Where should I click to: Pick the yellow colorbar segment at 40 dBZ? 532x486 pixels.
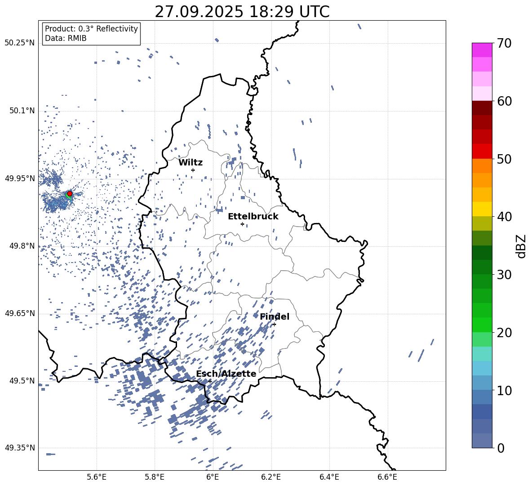pos(482,209)
